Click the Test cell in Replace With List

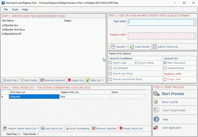(85, 97)
